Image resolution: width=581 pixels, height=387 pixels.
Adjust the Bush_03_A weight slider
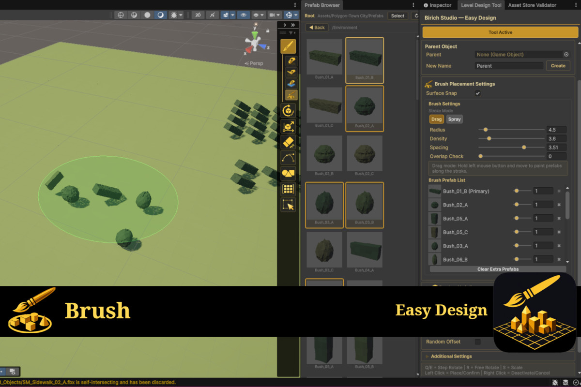(x=521, y=246)
